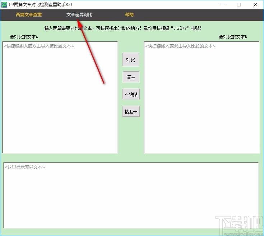Focus the text A input area

click(x=60, y=97)
